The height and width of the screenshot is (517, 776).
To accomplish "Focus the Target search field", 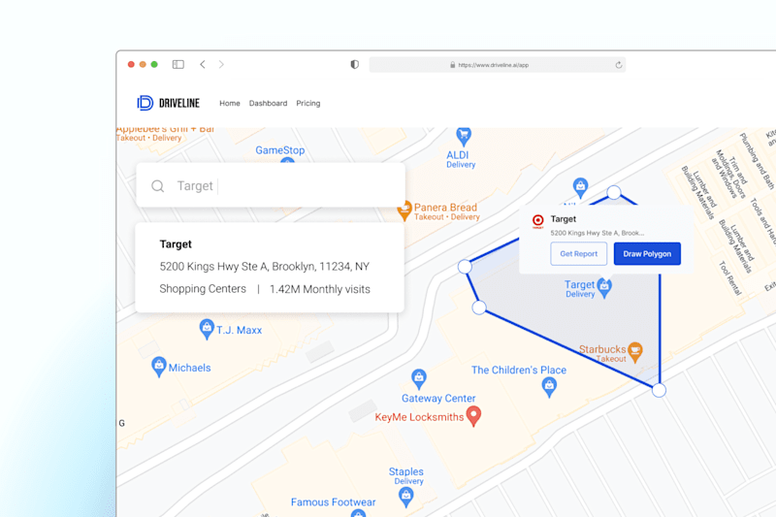I will 271,185.
